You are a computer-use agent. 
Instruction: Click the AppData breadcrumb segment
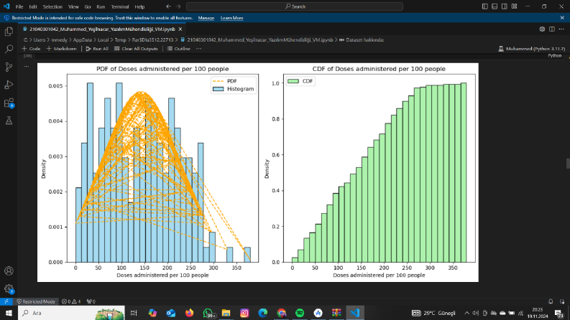(x=83, y=40)
